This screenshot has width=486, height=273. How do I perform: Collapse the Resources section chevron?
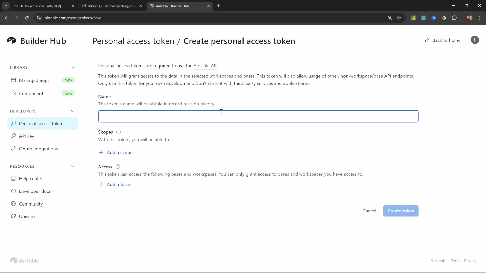coord(73,166)
